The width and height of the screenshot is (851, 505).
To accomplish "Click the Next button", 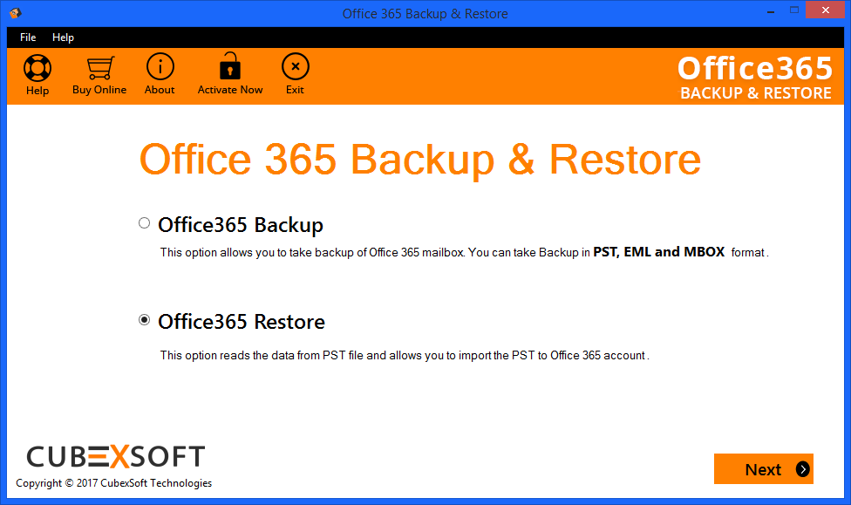I will [764, 468].
